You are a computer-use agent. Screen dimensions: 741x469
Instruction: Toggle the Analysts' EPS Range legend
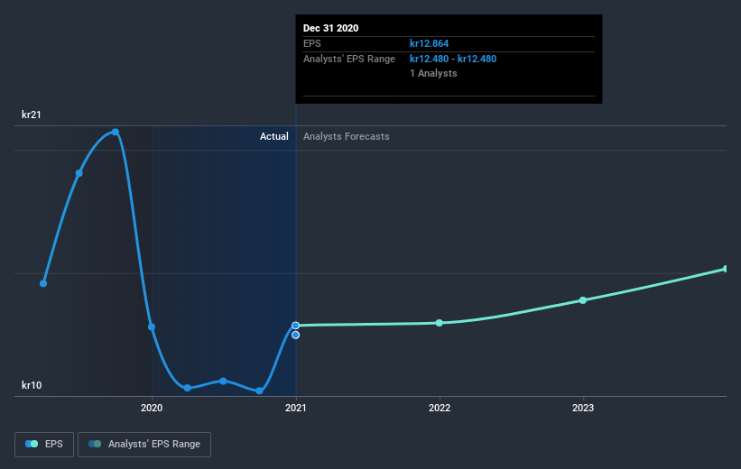coord(144,444)
